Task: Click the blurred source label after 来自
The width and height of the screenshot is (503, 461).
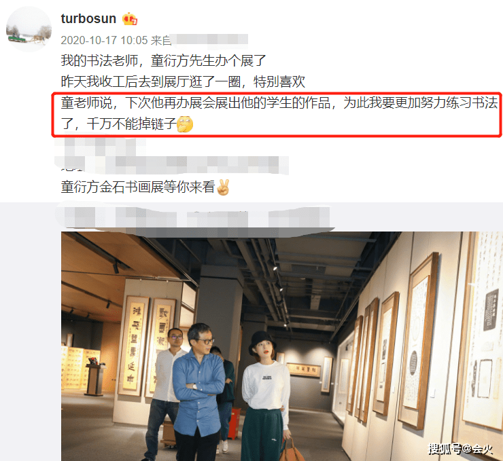Action: pos(209,40)
